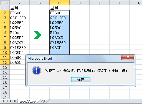Select column F header
This screenshot has height=104, width=142.
pos(119,3)
